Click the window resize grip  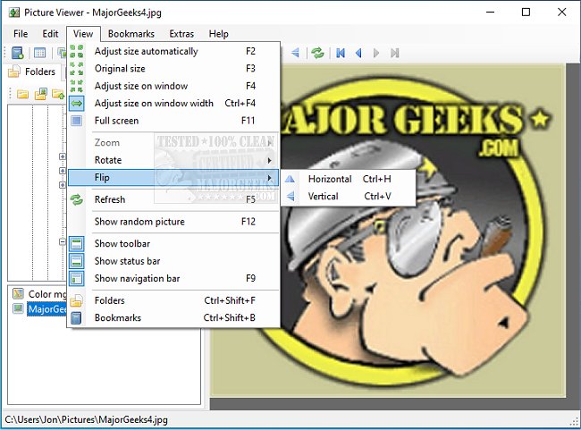[575, 421]
